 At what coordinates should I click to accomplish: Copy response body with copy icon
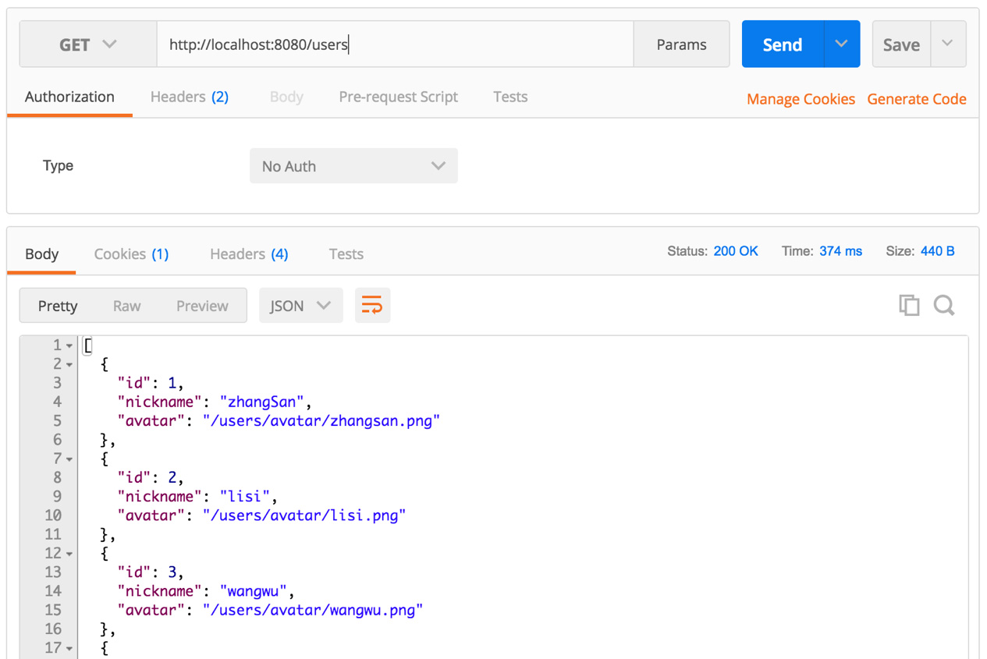909,305
